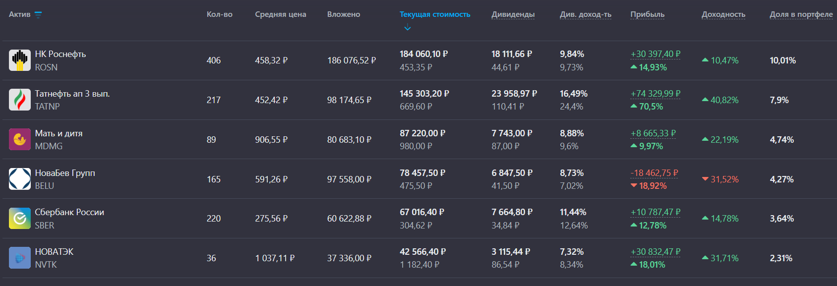Click the Доходность column header
837x286 pixels.
click(723, 14)
